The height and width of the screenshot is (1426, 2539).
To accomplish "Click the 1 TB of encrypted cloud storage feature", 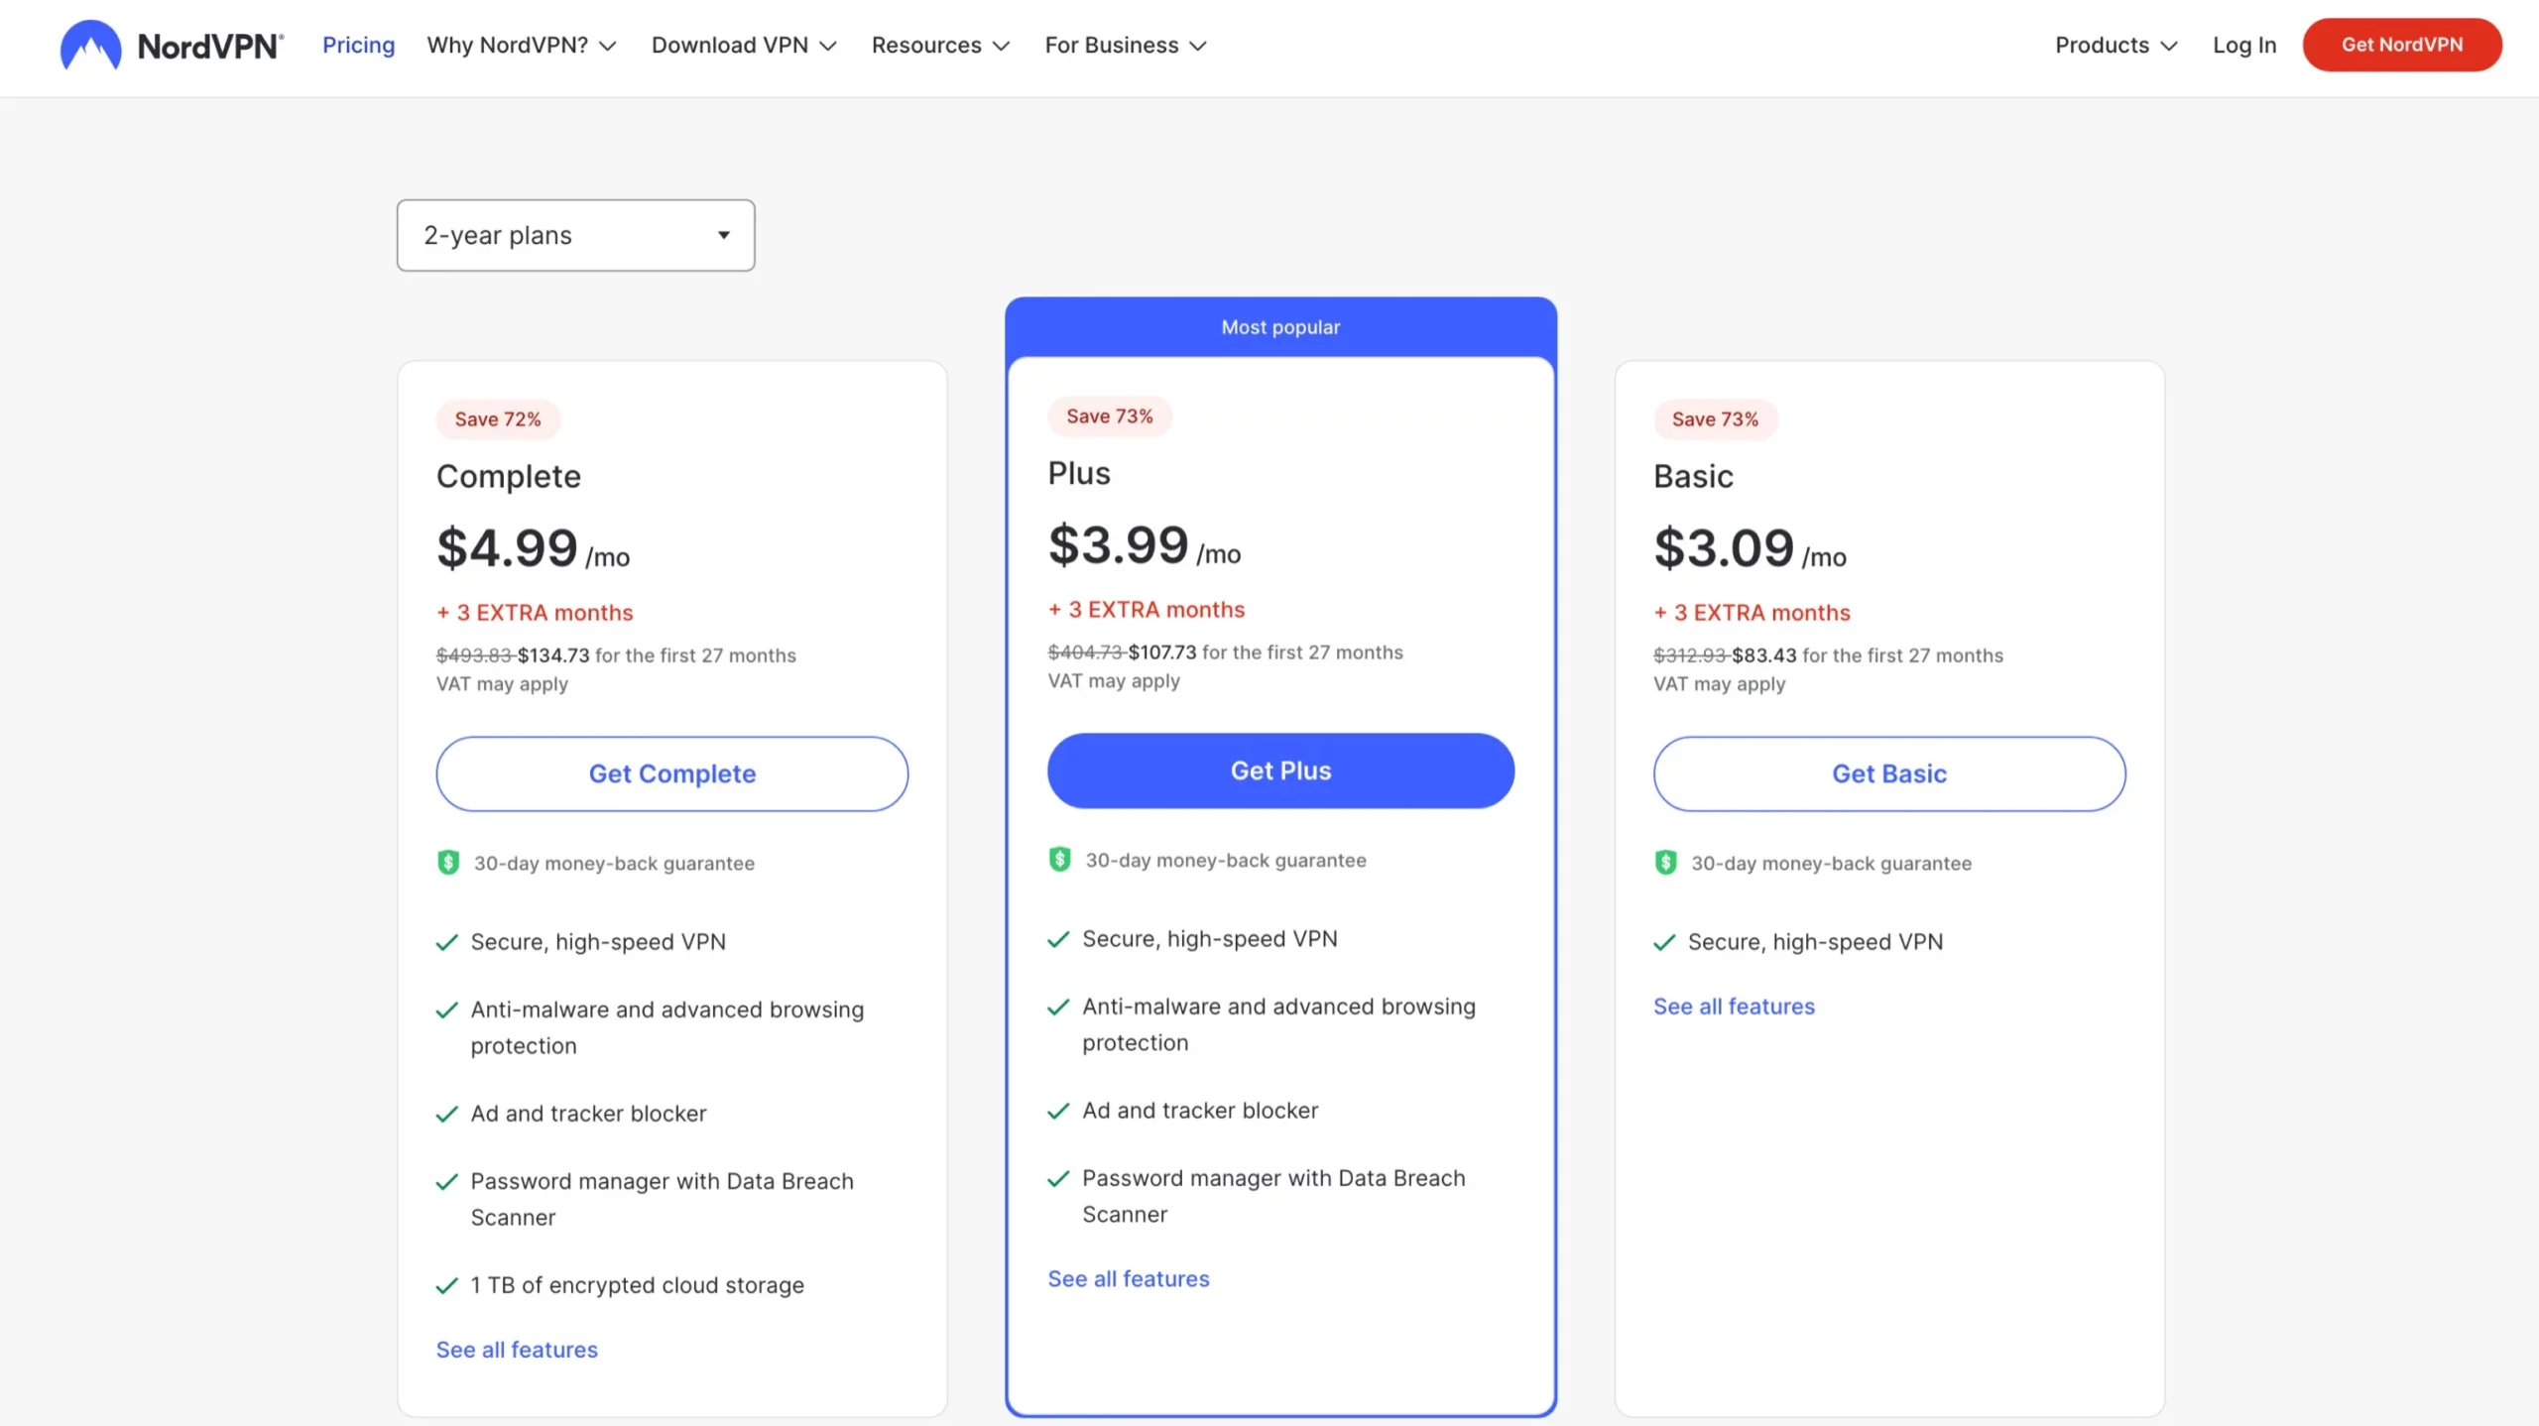I will click(637, 1285).
